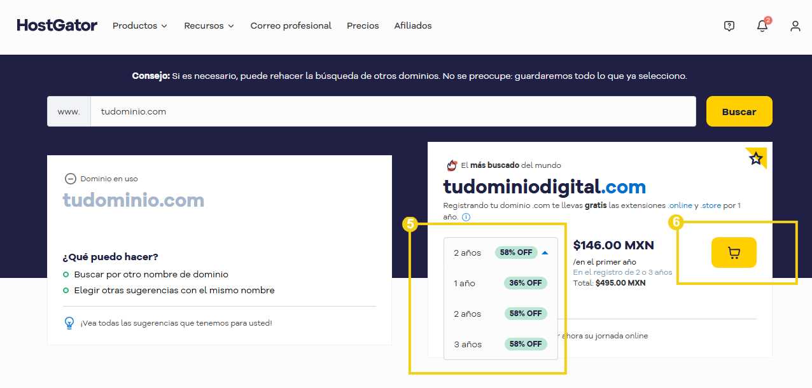812x388 pixels.
Task: Collapse the '2 años 58% OFF' selector
Action: (501, 253)
